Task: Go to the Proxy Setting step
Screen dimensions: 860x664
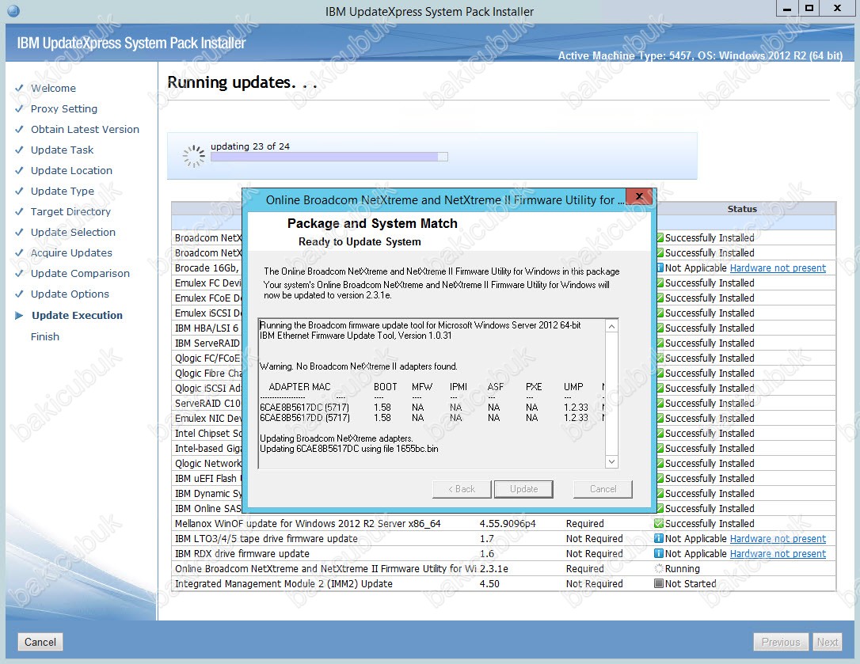Action: 63,108
